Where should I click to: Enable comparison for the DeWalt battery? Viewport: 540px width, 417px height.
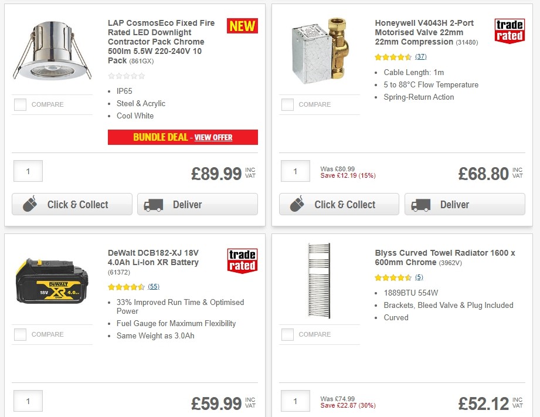tap(19, 334)
